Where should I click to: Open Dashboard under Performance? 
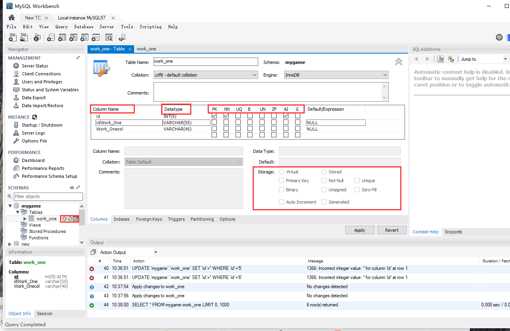tap(33, 160)
